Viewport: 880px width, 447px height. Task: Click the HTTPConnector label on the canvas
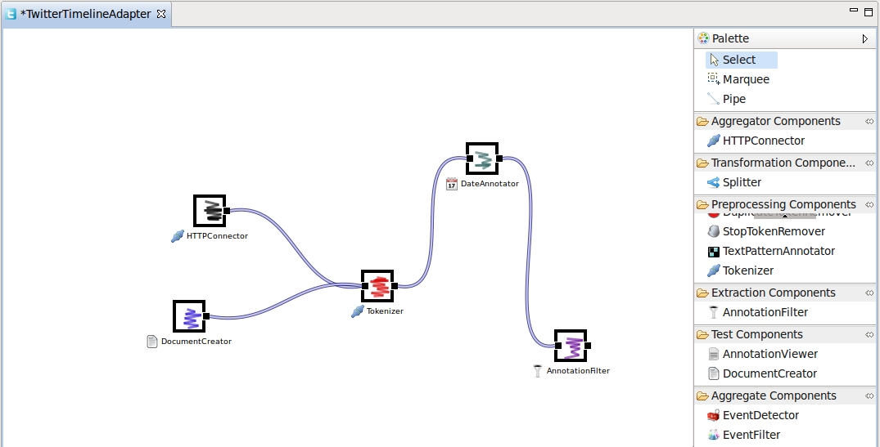pos(217,236)
